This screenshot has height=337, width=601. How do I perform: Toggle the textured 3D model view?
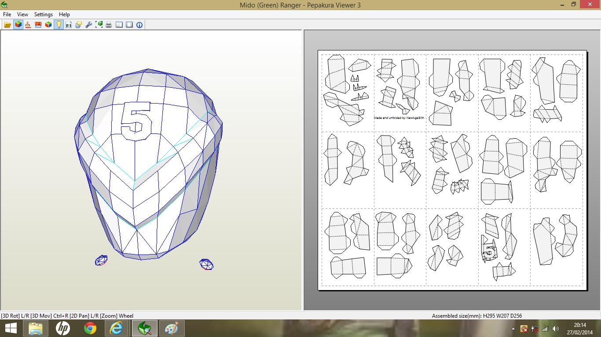point(18,25)
